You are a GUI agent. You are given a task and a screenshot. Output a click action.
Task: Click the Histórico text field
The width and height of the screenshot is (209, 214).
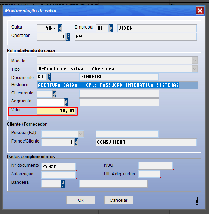pyautogui.click(x=118, y=85)
